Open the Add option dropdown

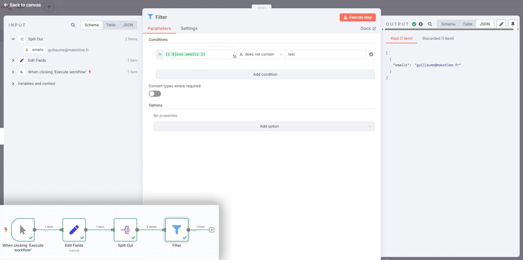tap(264, 126)
